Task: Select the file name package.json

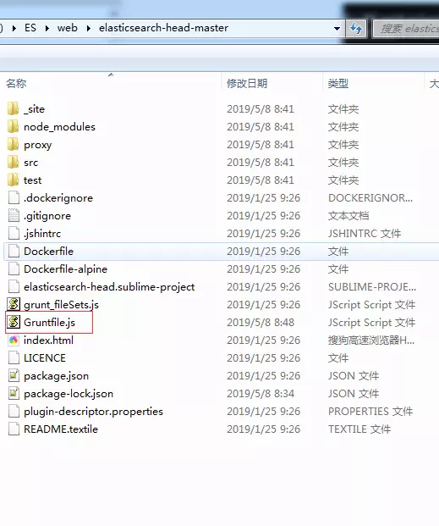Action: click(57, 376)
